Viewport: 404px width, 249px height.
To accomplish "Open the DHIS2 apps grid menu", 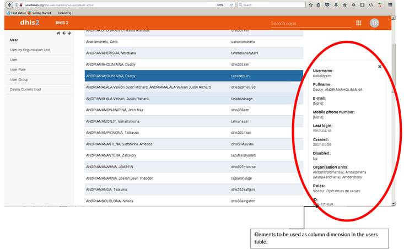I will click(x=358, y=23).
